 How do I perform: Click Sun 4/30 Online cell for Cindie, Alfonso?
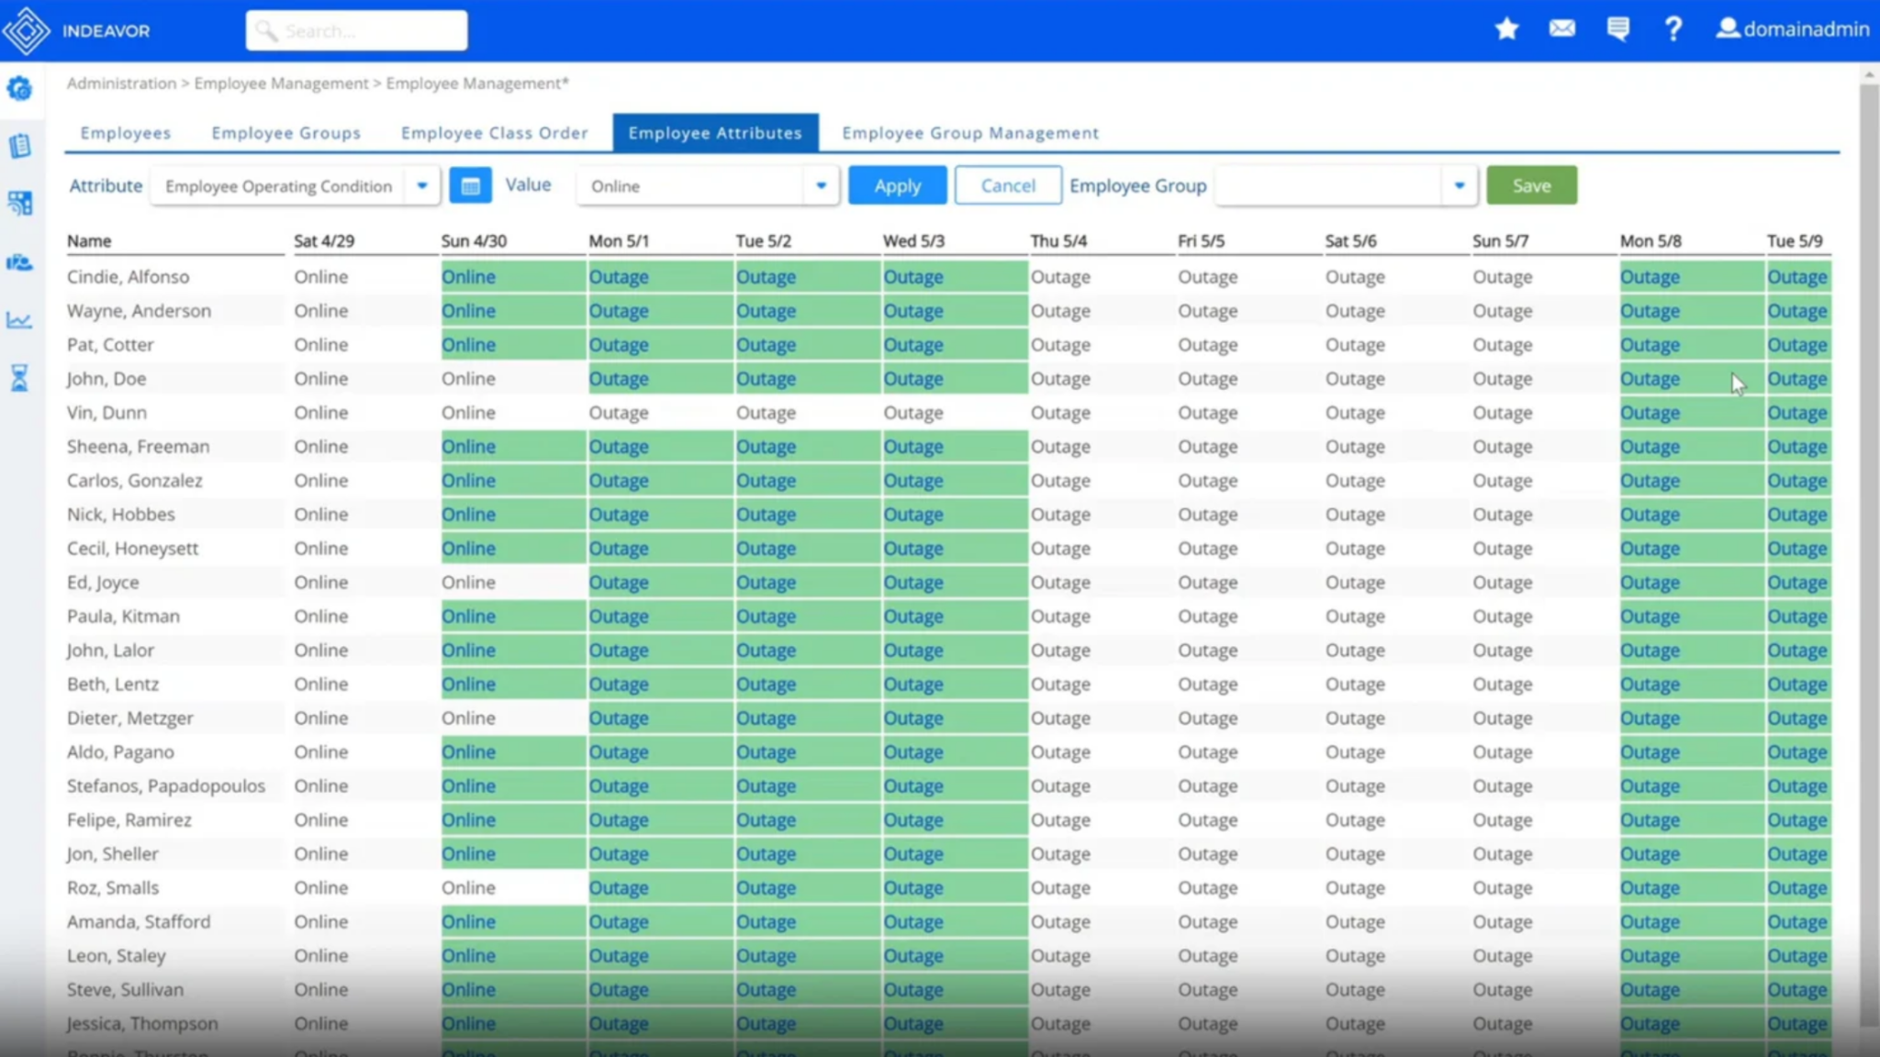513,277
